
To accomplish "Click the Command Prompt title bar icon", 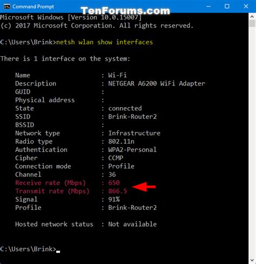I will pos(6,6).
